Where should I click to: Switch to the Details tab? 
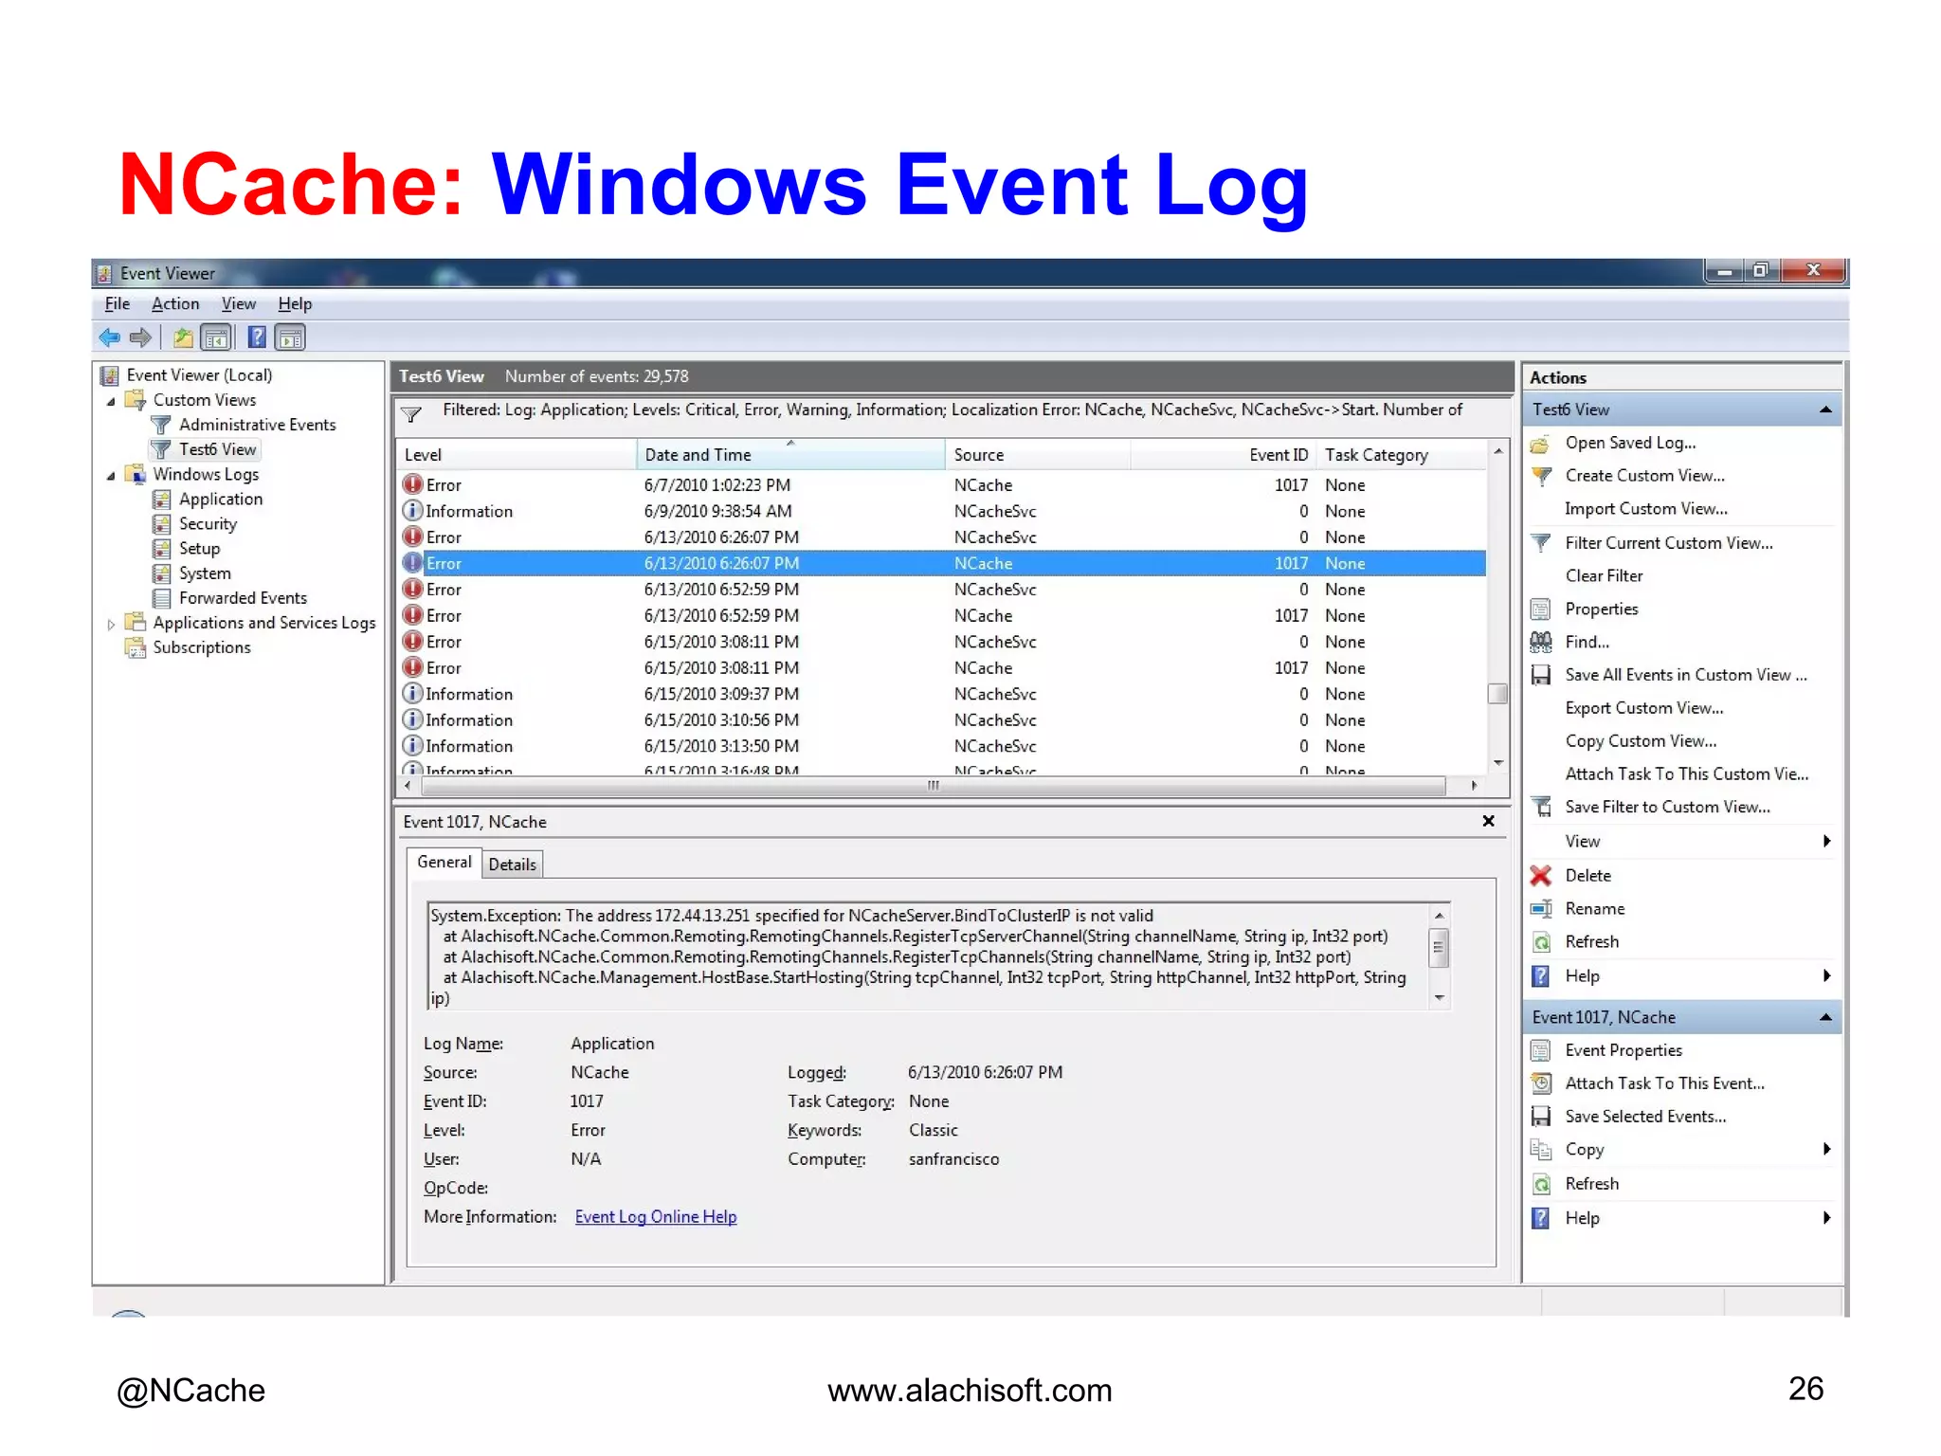513,864
